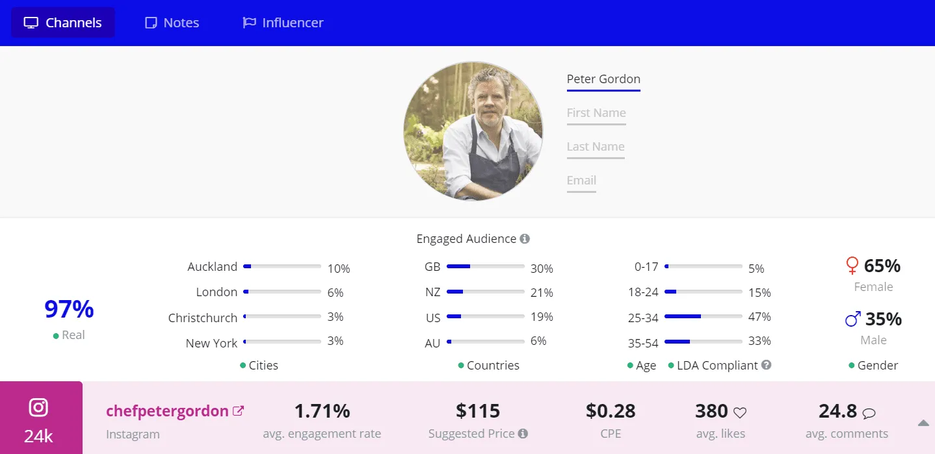This screenshot has width=935, height=454.
Task: Switch to the Channels tab
Action: point(63,23)
